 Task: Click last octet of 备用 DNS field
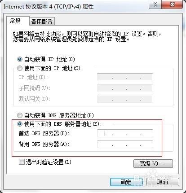click(x=146, y=144)
